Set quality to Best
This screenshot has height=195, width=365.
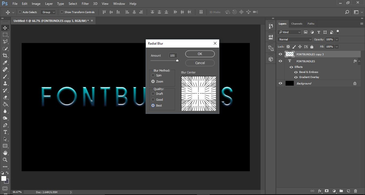[153, 106]
